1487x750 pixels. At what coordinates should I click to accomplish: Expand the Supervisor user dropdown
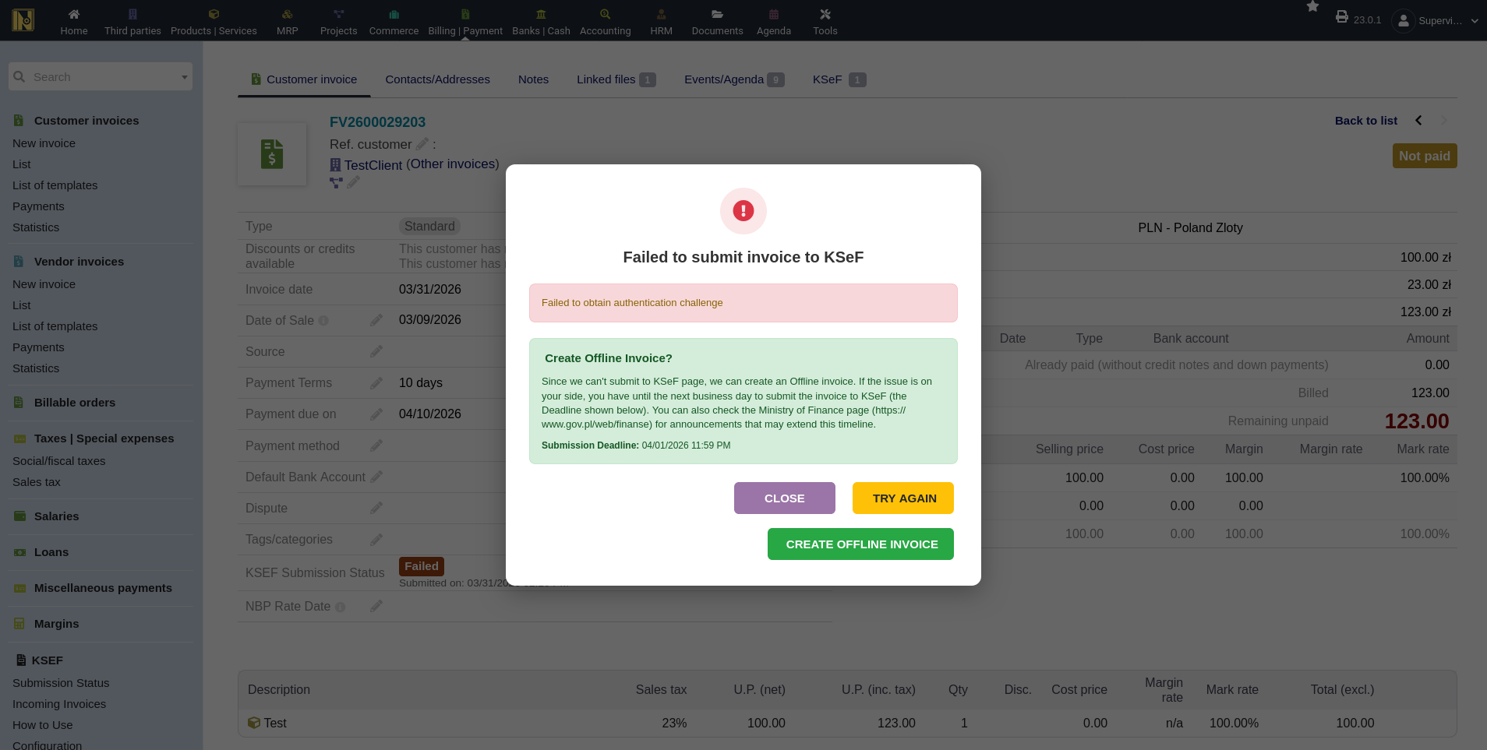pos(1474,21)
